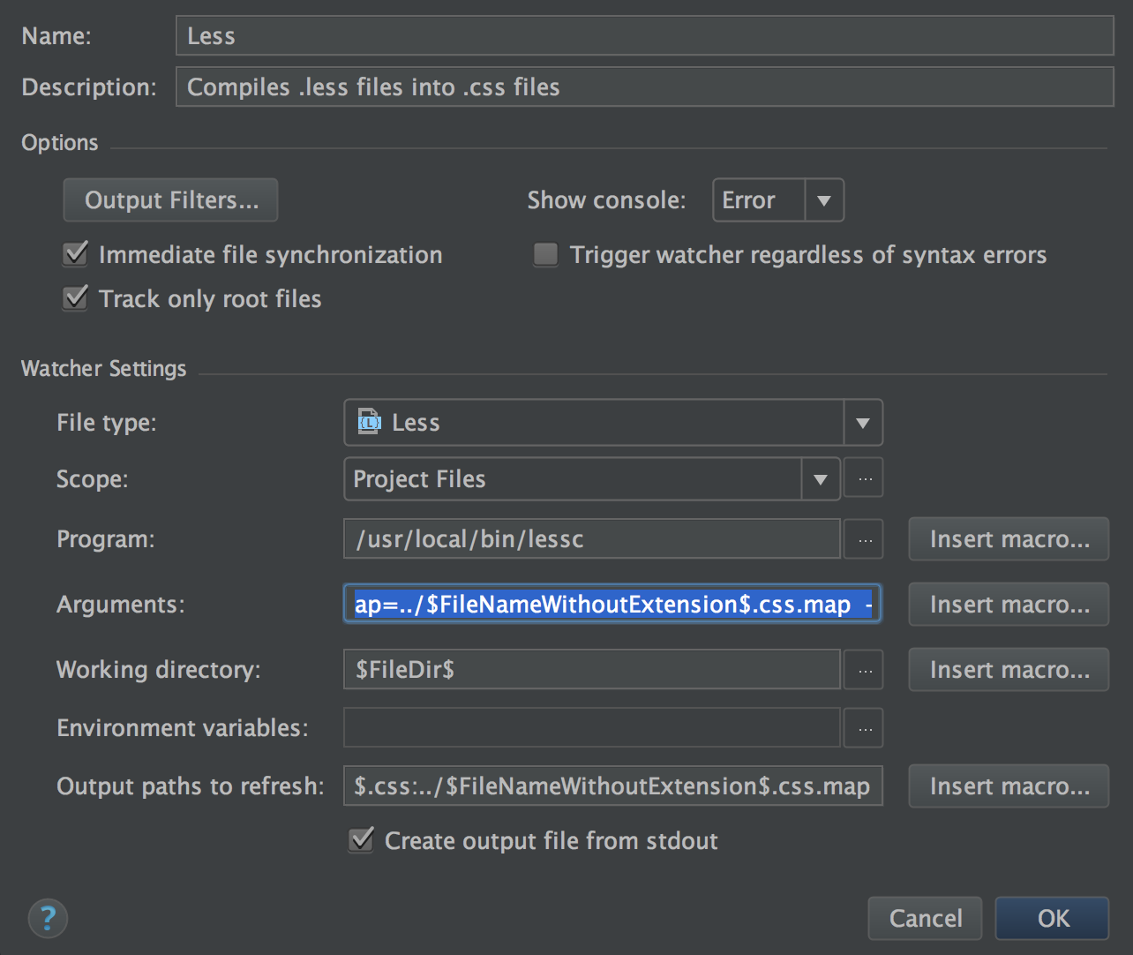Toggle Create output file from stdout

361,840
